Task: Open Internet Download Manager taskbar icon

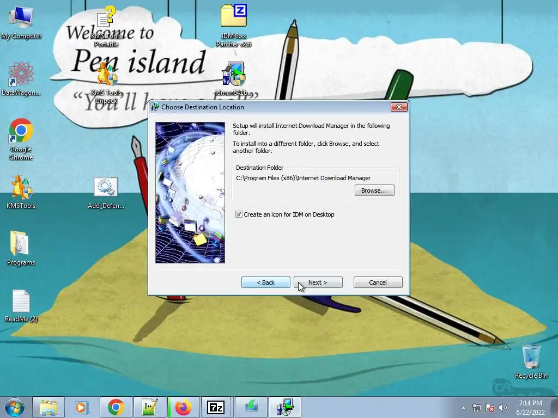Action: 251,407
